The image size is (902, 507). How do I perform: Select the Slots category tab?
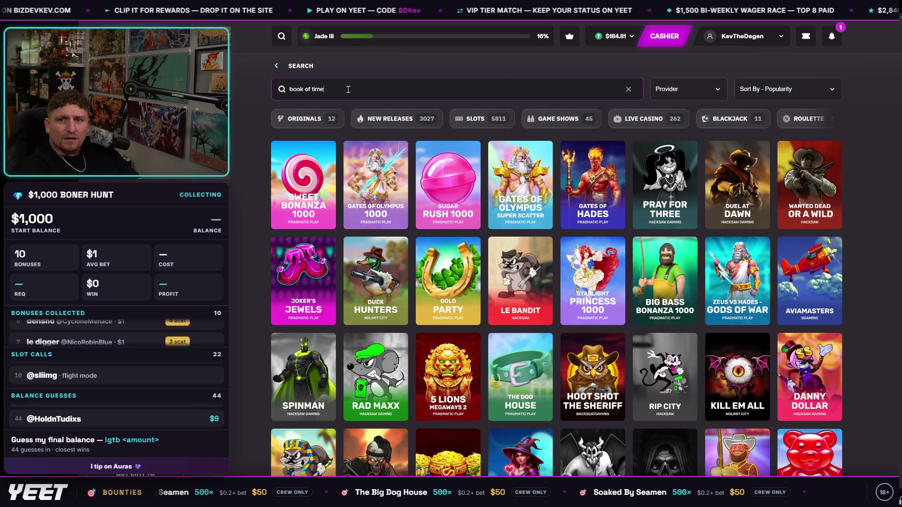(x=482, y=119)
